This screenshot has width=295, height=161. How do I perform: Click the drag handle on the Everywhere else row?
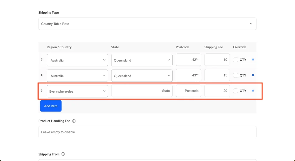click(41, 91)
